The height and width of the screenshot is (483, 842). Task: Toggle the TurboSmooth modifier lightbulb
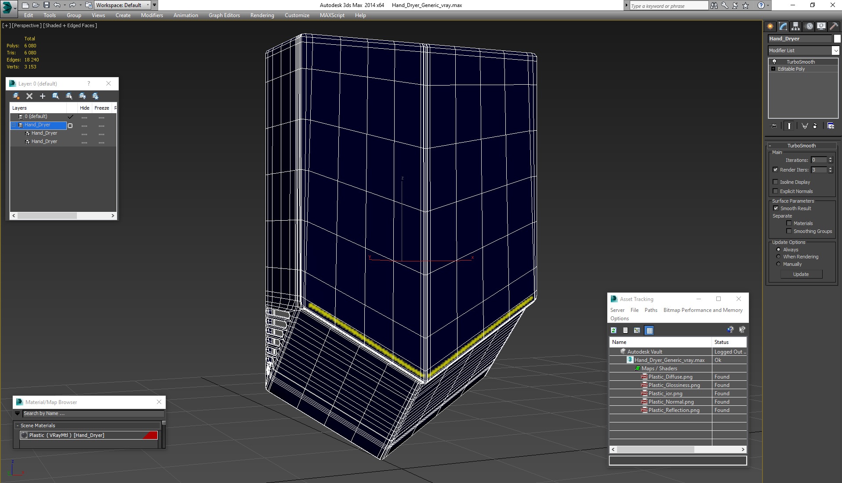(x=774, y=62)
